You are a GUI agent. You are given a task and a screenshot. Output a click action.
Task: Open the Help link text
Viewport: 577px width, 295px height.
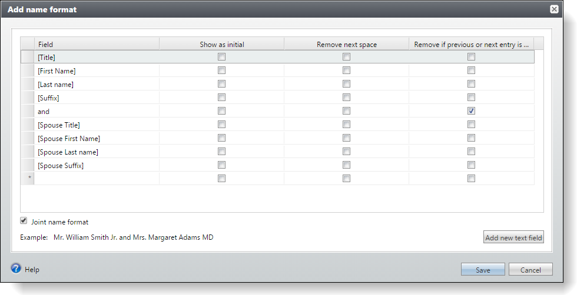tap(32, 270)
